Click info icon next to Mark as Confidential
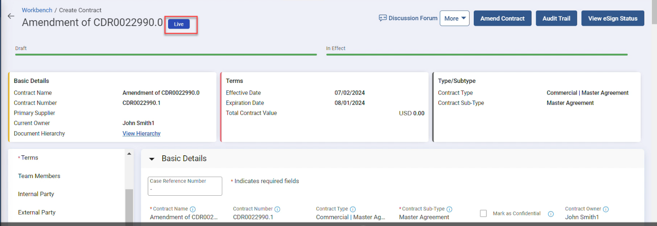The height and width of the screenshot is (226, 657). tap(551, 214)
